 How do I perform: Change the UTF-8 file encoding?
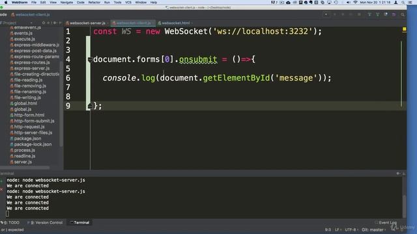351,229
